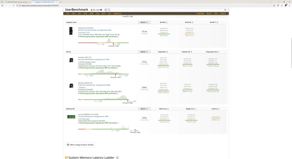Open the EFPS page in navigation bar
This screenshot has width=292, height=159.
[x=104, y=13]
